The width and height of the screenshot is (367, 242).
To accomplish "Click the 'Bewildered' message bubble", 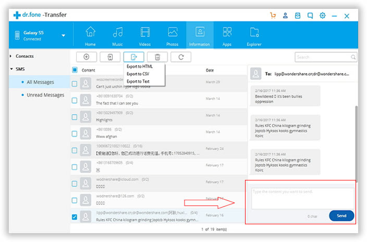I will [x=285, y=96].
